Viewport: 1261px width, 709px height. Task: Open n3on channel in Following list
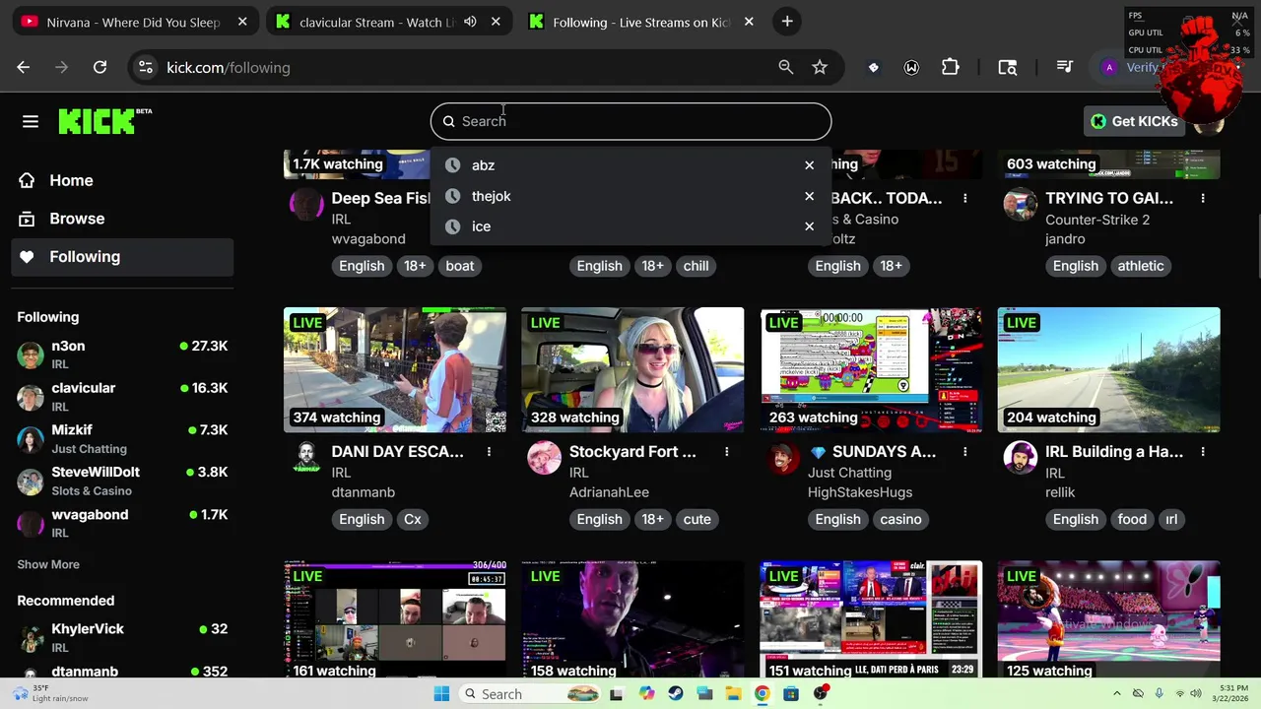(x=122, y=354)
